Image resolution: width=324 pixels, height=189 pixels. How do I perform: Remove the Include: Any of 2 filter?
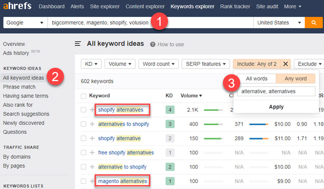[285, 64]
